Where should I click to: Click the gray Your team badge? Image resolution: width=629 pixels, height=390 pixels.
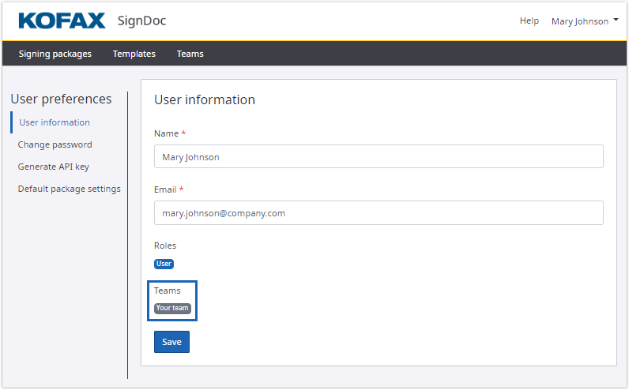point(172,308)
